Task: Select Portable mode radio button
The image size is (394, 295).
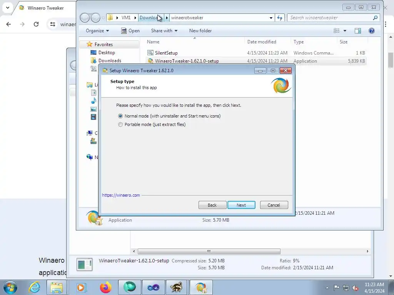Action: coord(120,124)
